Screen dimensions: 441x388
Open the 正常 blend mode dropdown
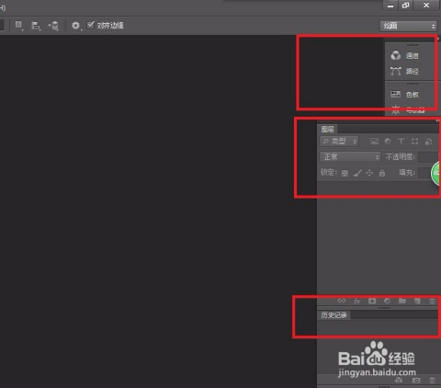tap(350, 157)
